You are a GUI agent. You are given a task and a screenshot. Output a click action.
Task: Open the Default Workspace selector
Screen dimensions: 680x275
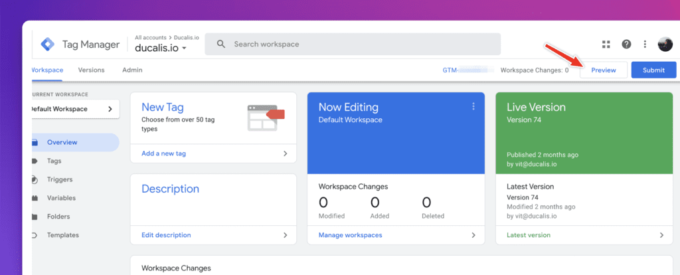[x=76, y=109]
